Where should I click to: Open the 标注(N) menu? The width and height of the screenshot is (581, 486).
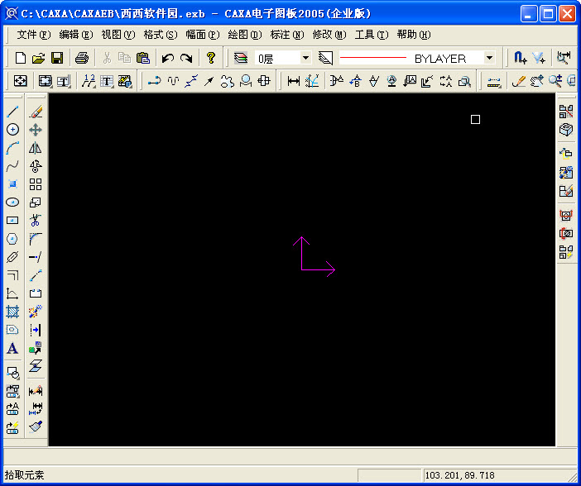(287, 35)
